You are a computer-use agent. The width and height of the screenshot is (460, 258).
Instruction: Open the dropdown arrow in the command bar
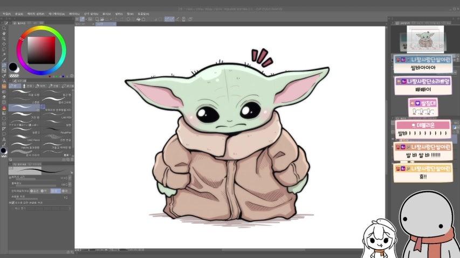tap(111, 19)
